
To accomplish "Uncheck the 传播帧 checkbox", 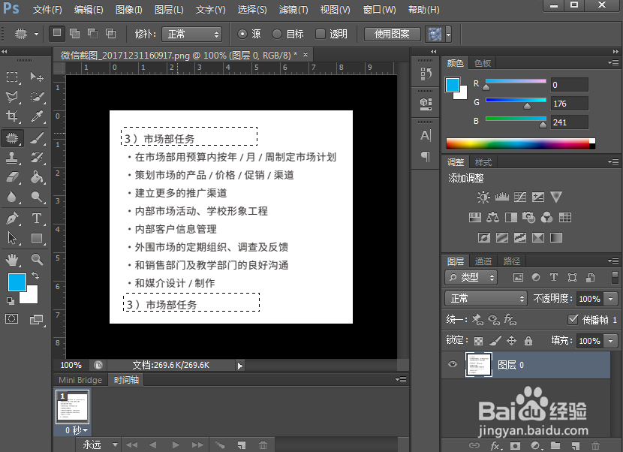I will coord(573,319).
